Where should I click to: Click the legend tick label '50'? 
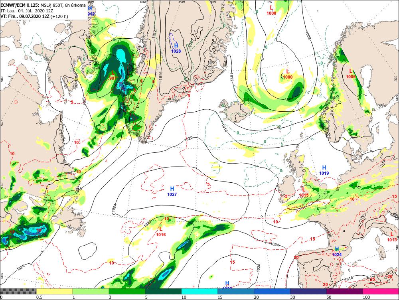pos(329,297)
